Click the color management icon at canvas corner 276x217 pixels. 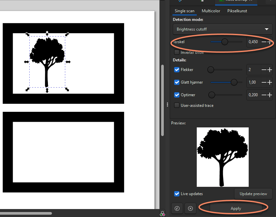162,213
